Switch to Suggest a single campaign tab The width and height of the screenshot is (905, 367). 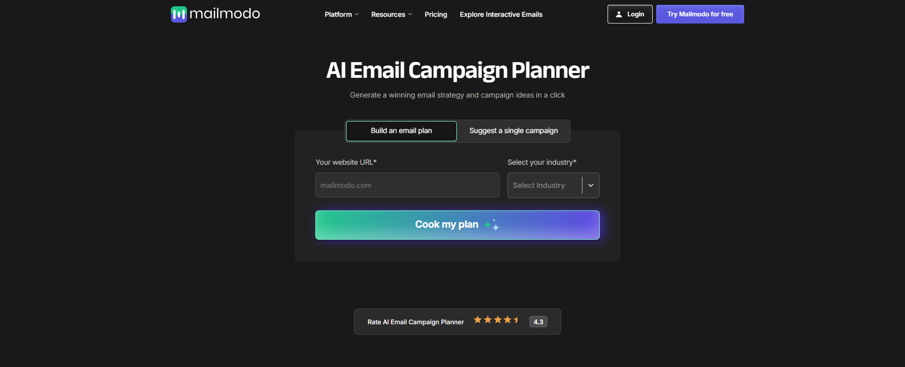(x=514, y=131)
